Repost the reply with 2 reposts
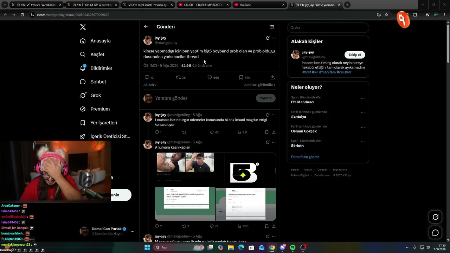Viewport: 450px width, 253px height. [186, 226]
